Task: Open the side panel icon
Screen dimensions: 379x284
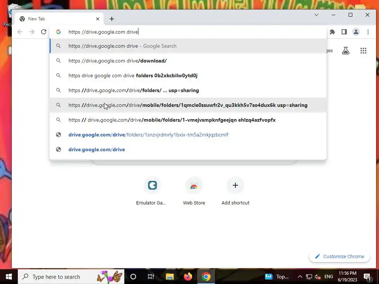Action: [x=344, y=32]
